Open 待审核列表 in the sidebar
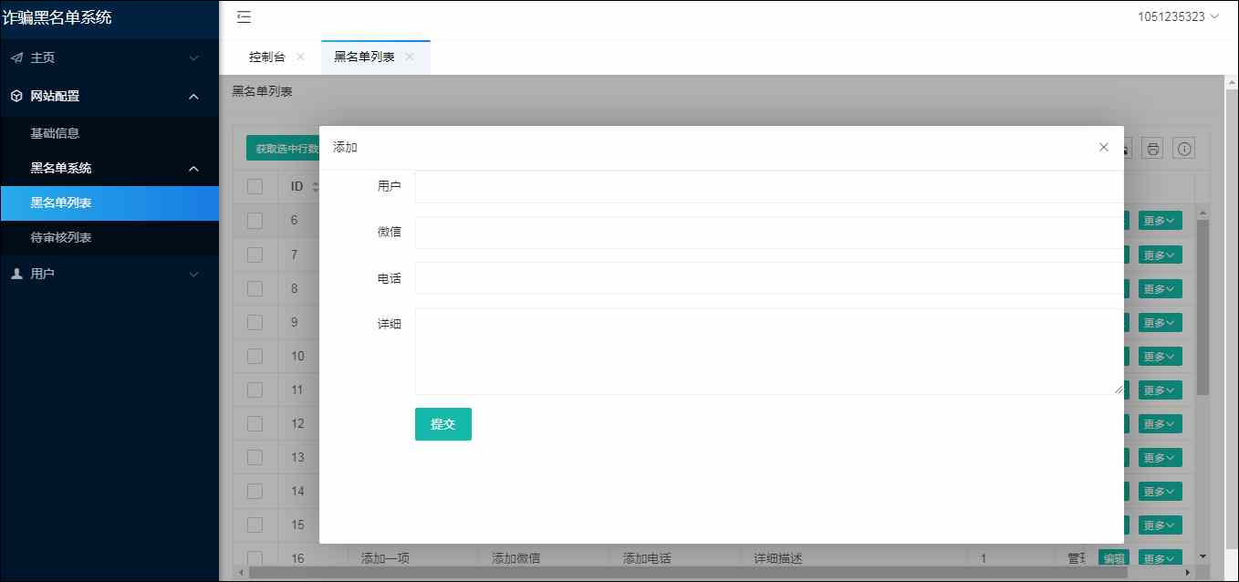The image size is (1239, 582). pyautogui.click(x=61, y=237)
